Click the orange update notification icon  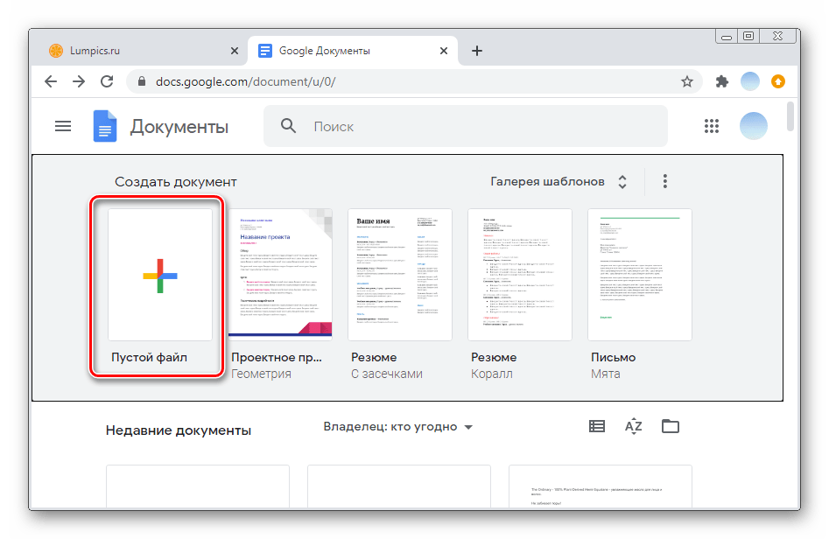(x=777, y=81)
